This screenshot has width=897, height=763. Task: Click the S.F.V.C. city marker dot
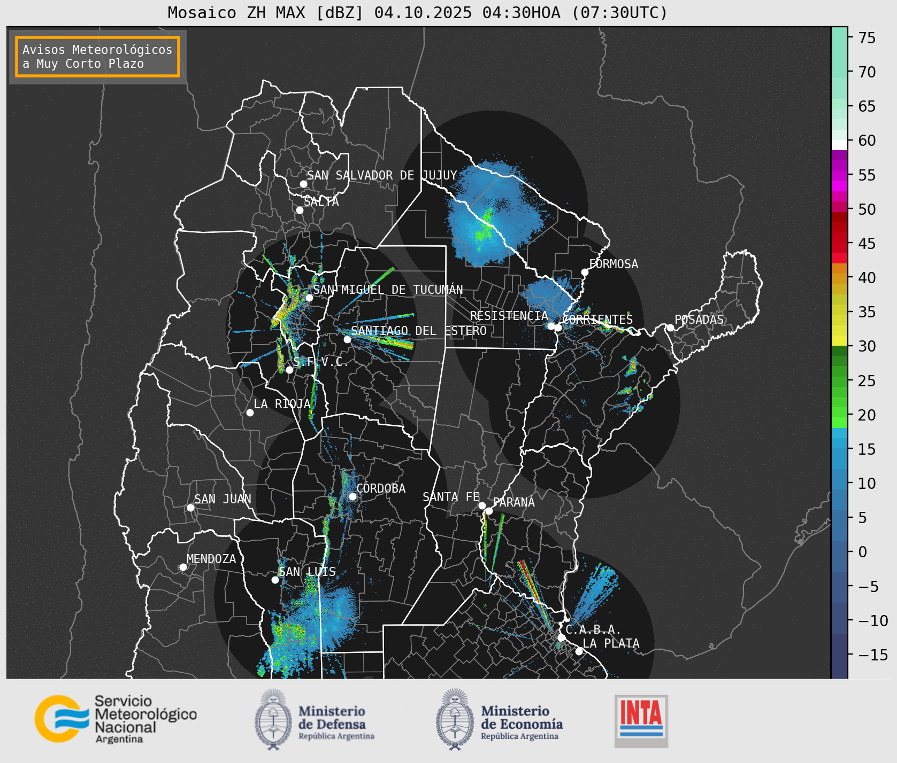coord(289,370)
